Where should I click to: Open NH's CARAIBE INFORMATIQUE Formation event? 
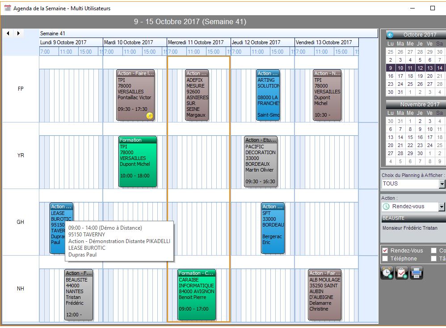pos(197,295)
